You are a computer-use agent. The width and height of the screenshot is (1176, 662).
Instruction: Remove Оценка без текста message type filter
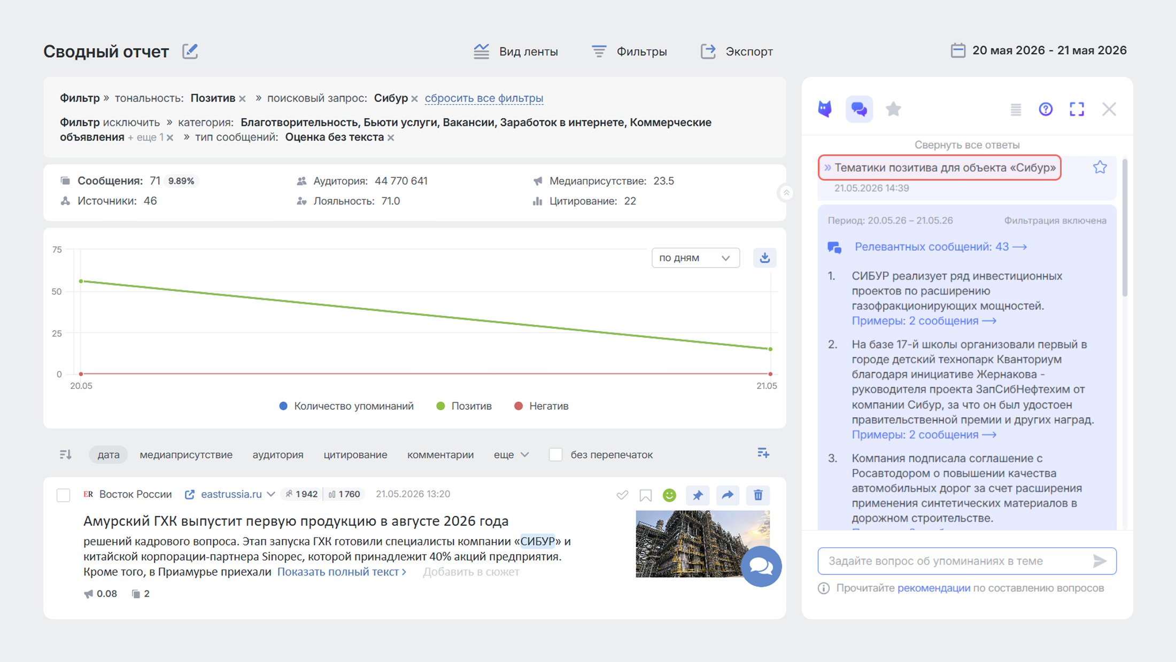click(x=391, y=138)
